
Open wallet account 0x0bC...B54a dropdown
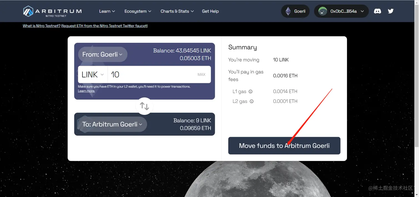(341, 11)
